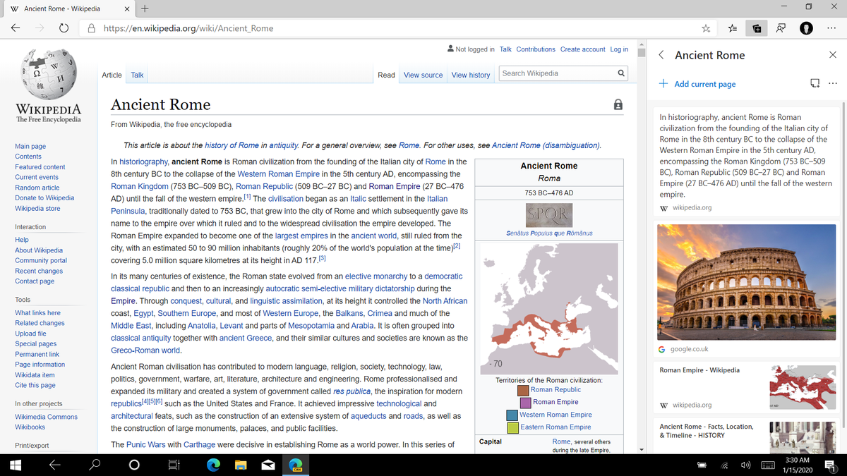
Task: Open the Collections panel icon
Action: (x=756, y=28)
